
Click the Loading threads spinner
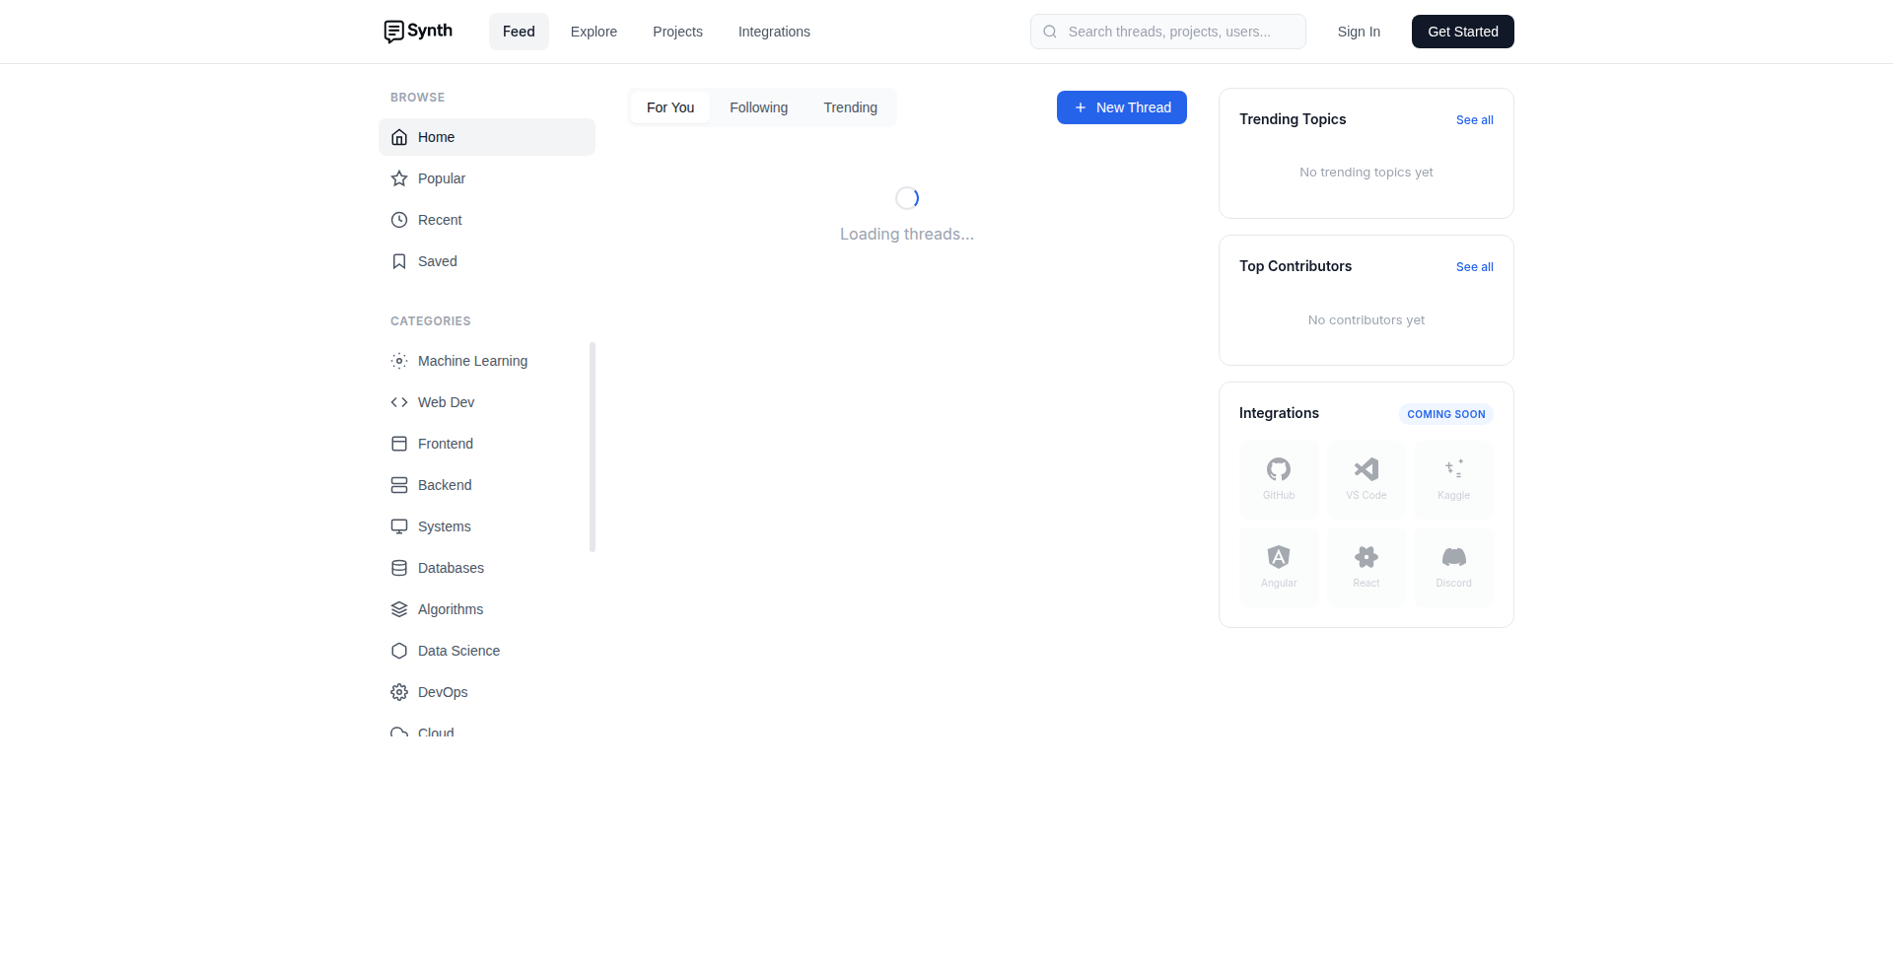tap(907, 198)
